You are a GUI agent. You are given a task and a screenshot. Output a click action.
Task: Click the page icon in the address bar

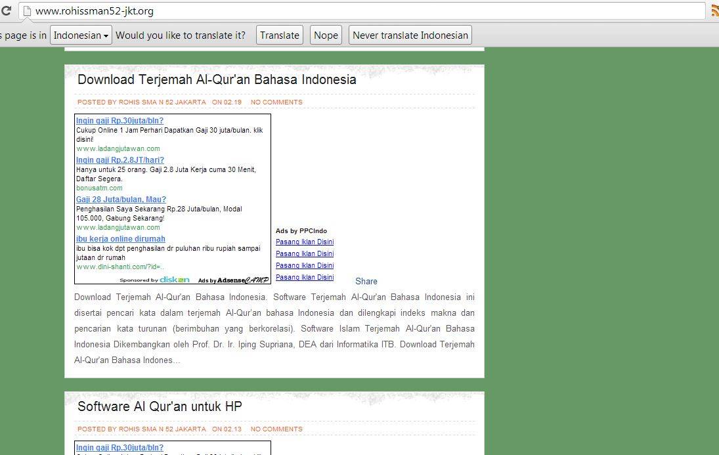(x=27, y=11)
